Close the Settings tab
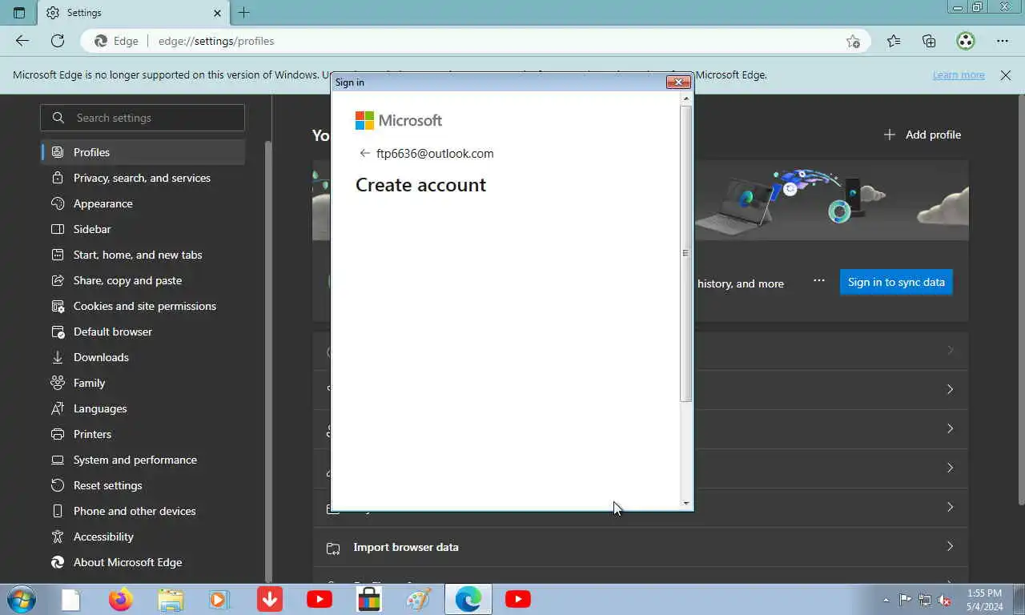The height and width of the screenshot is (615, 1025). [217, 13]
